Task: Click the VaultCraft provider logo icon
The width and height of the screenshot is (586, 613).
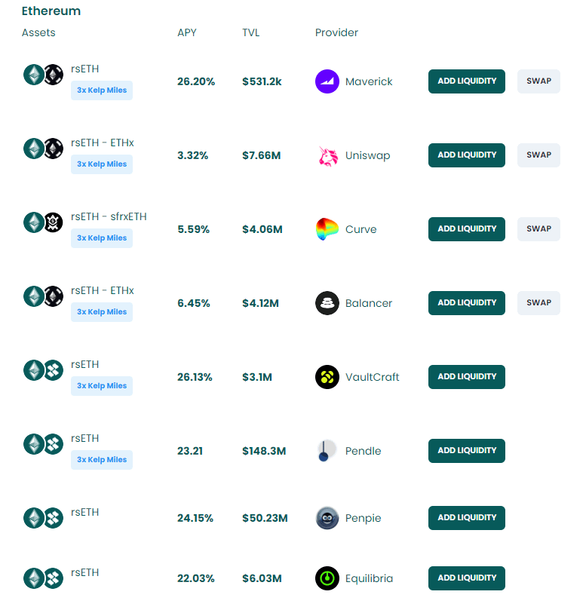Action: tap(327, 377)
